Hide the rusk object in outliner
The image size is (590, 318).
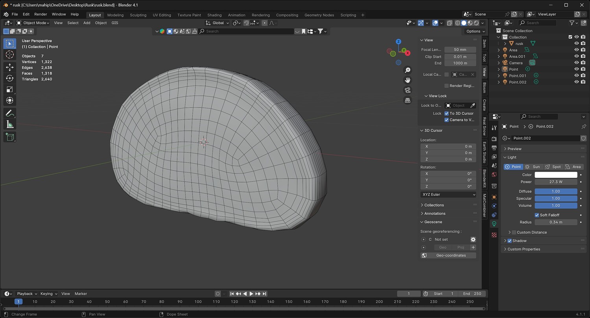576,44
